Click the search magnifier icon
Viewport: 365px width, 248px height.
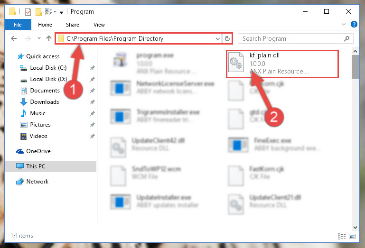click(x=346, y=38)
